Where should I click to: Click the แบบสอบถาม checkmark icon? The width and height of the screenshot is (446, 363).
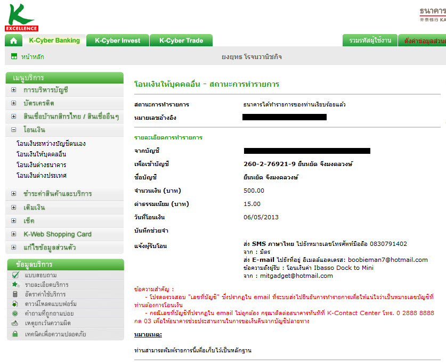[x=15, y=275]
